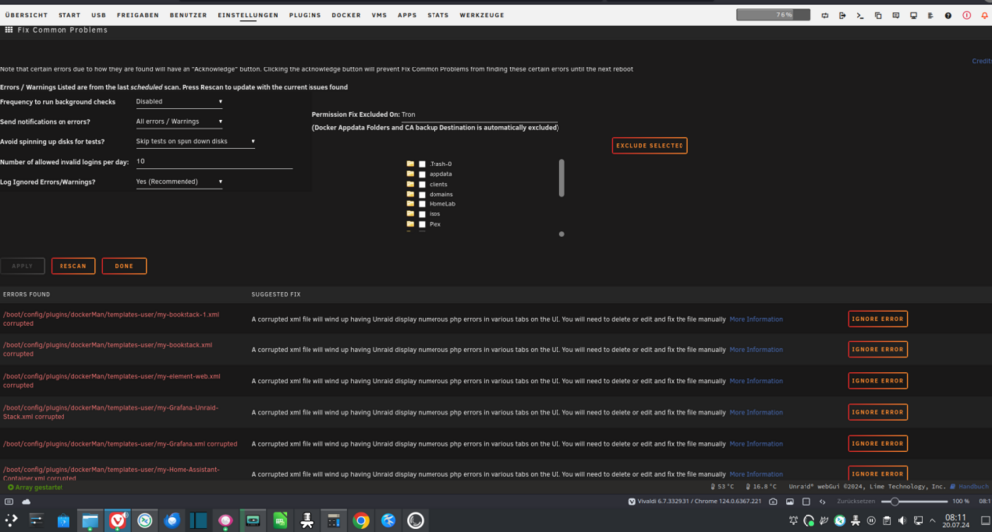Image resolution: width=992 pixels, height=532 pixels.
Task: Ignore error for my-element-web.xml
Action: pyautogui.click(x=878, y=380)
